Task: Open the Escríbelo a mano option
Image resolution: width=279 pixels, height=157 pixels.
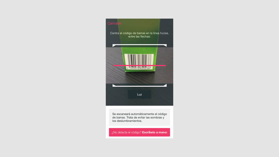Action: tap(155, 132)
